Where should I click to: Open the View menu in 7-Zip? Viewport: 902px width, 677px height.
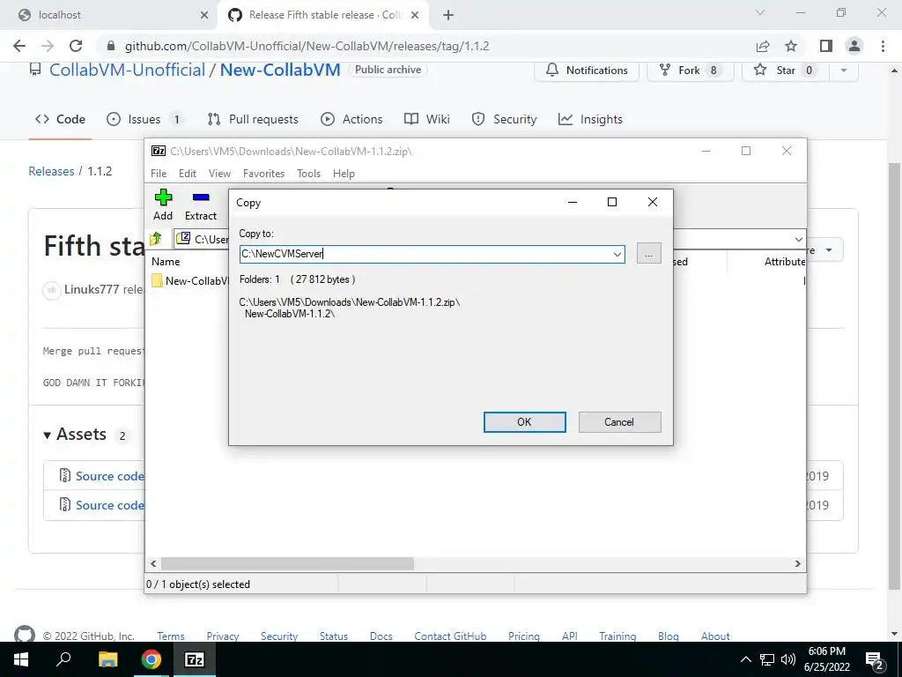click(x=219, y=174)
